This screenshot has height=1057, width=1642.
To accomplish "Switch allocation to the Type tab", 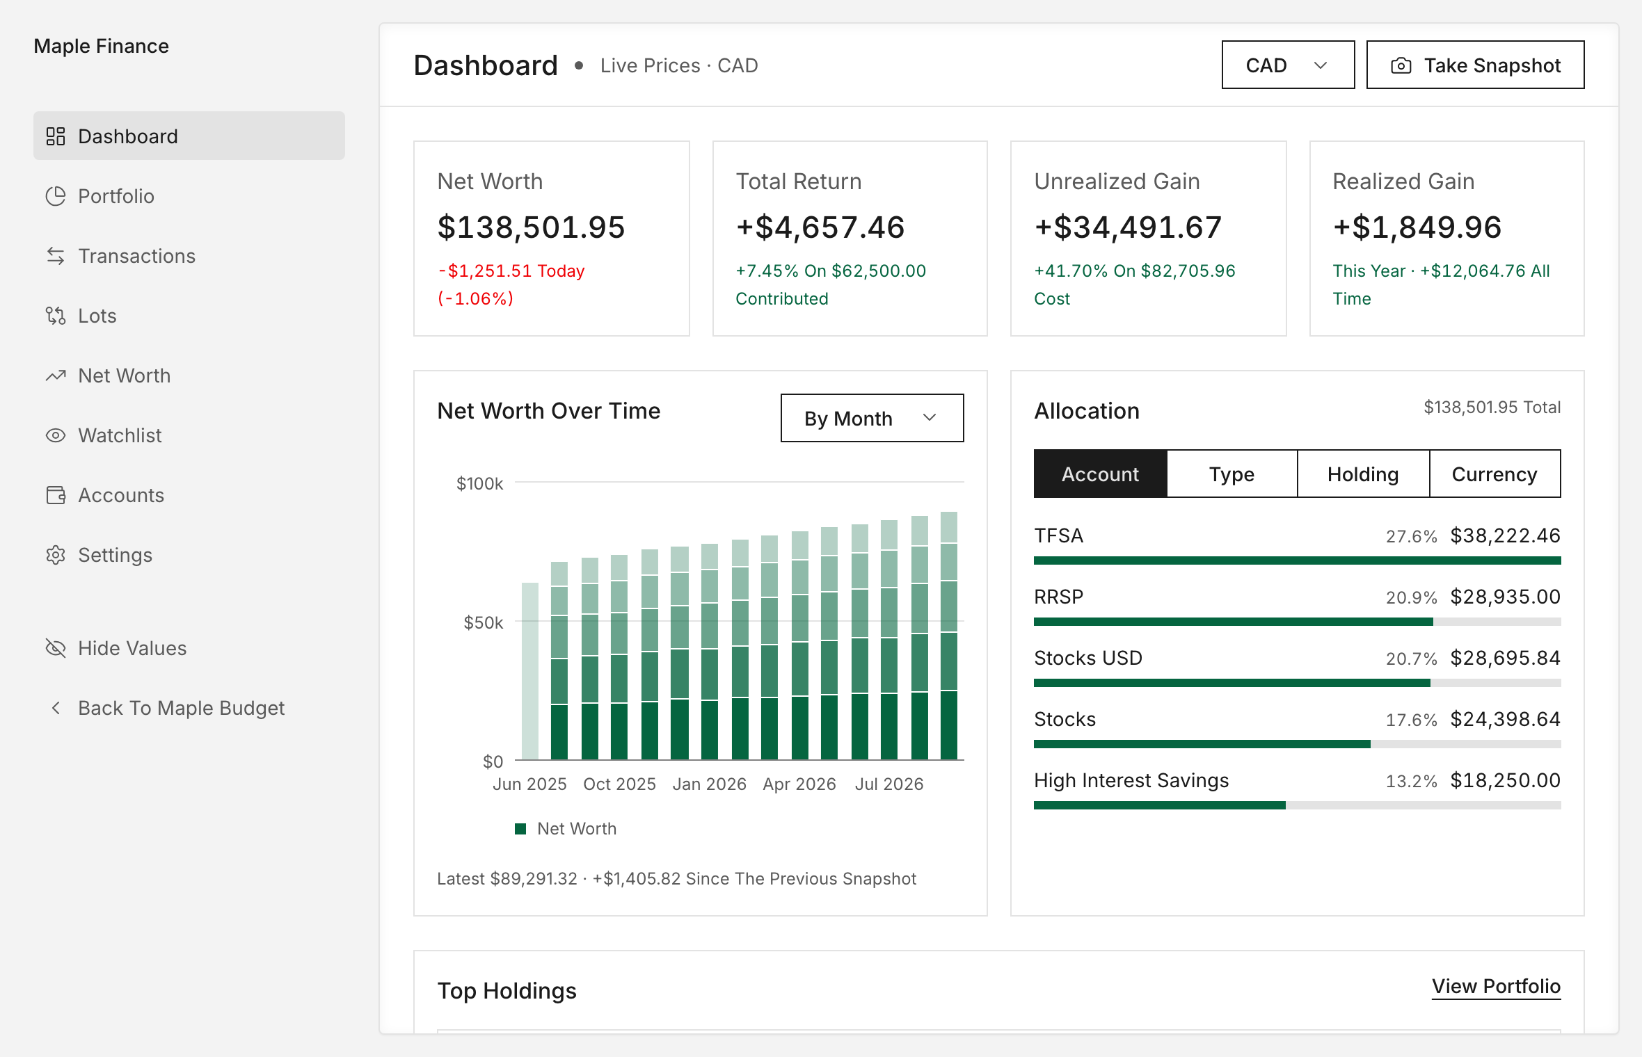I will 1231,474.
